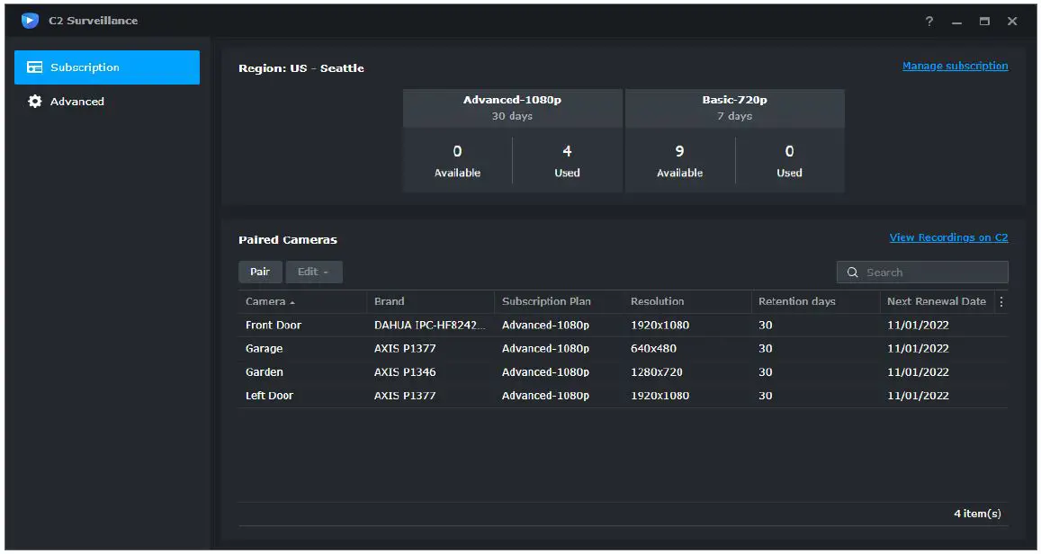Switch to the Advanced tab
The width and height of the screenshot is (1041, 554).
coord(77,102)
